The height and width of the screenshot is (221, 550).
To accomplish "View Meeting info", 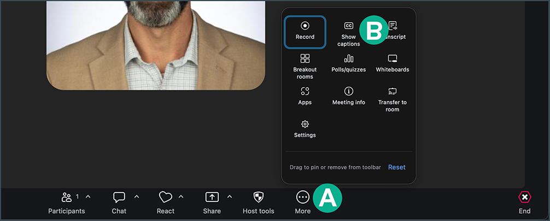I will click(348, 96).
